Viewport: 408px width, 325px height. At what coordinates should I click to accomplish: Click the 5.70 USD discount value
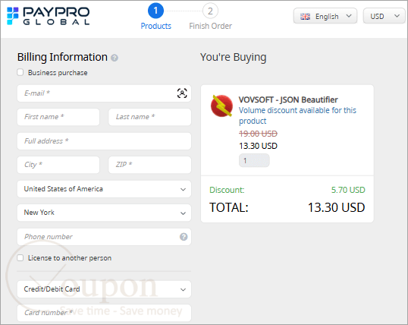[348, 190]
